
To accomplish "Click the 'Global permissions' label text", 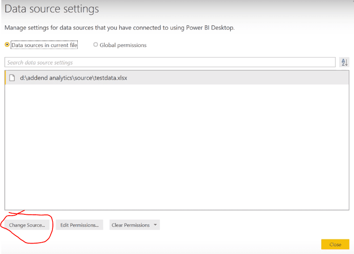I will tap(123, 45).
